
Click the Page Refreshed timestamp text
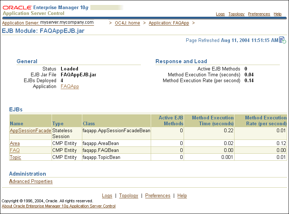pyautogui.click(x=232, y=40)
